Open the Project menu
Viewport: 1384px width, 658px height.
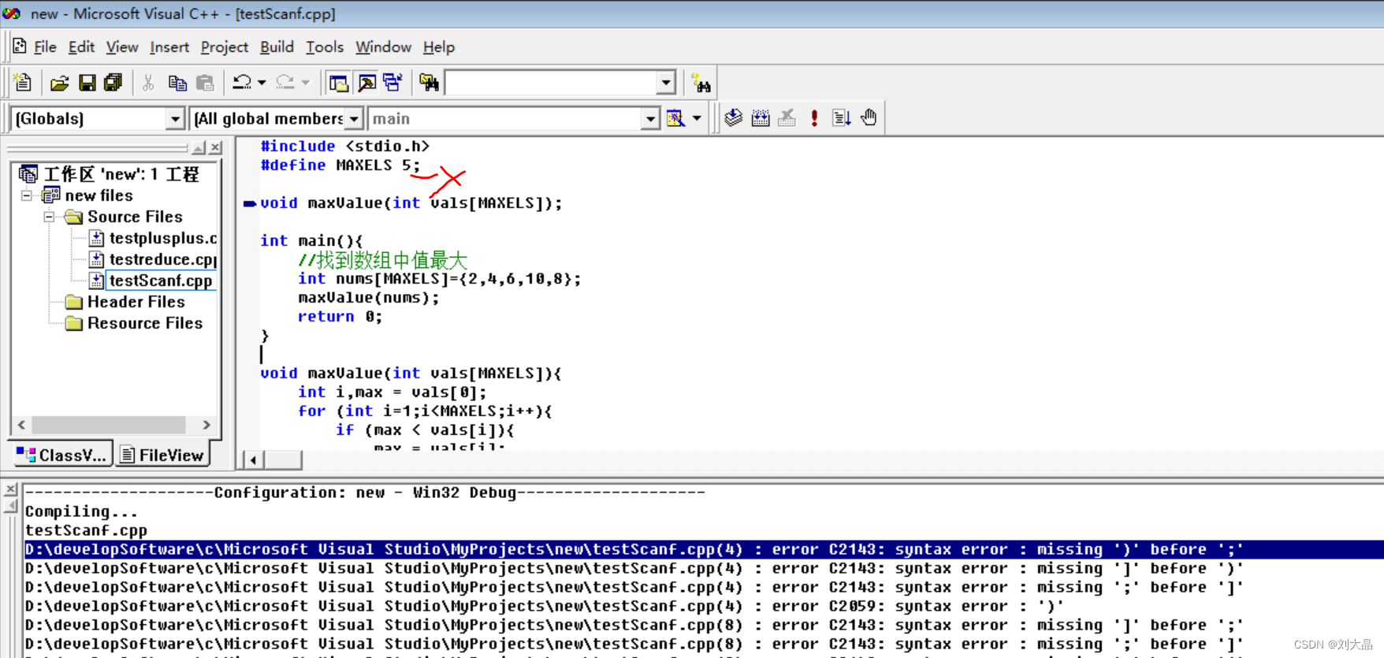coord(225,47)
